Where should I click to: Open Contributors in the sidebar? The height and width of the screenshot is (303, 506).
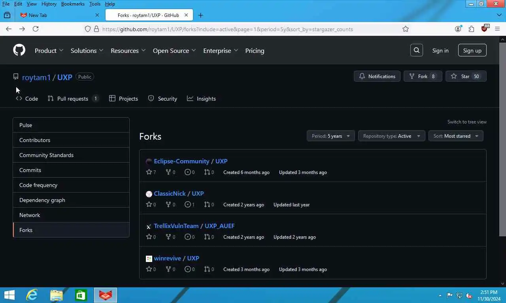coord(71,140)
